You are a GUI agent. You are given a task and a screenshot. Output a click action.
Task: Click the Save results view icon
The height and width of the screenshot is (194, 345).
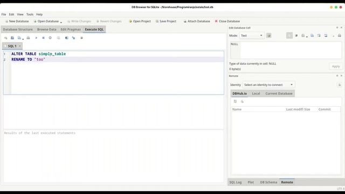point(59,38)
